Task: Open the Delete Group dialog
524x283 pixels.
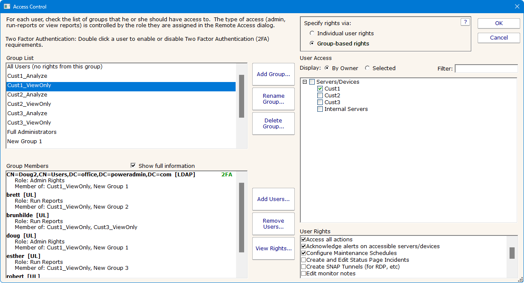Action: click(x=273, y=123)
